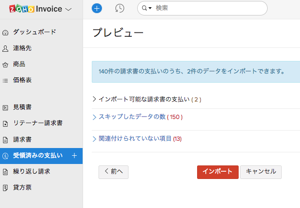Go to 請求書 module

(22, 139)
